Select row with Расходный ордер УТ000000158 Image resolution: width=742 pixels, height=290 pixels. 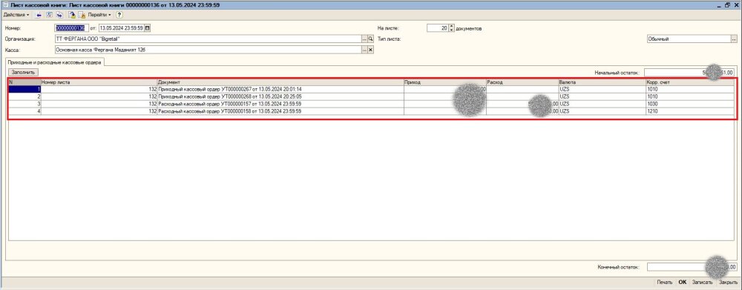coord(372,111)
